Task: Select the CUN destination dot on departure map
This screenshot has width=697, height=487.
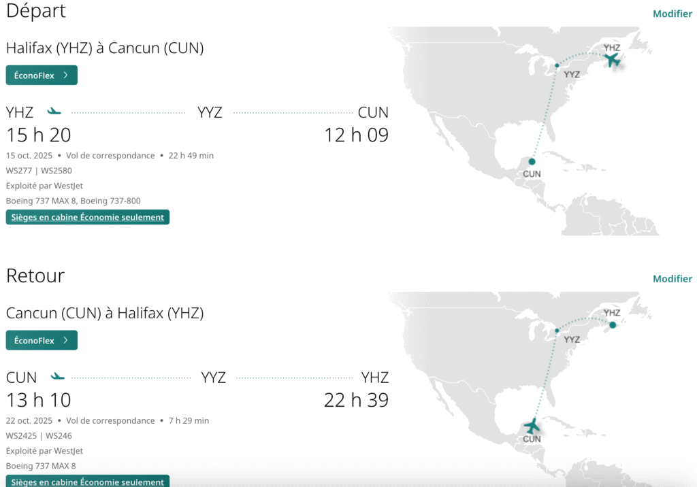Action: click(532, 161)
